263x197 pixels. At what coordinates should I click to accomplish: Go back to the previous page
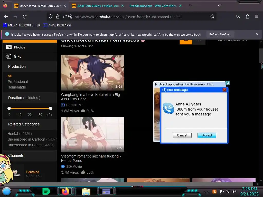click(x=6, y=17)
